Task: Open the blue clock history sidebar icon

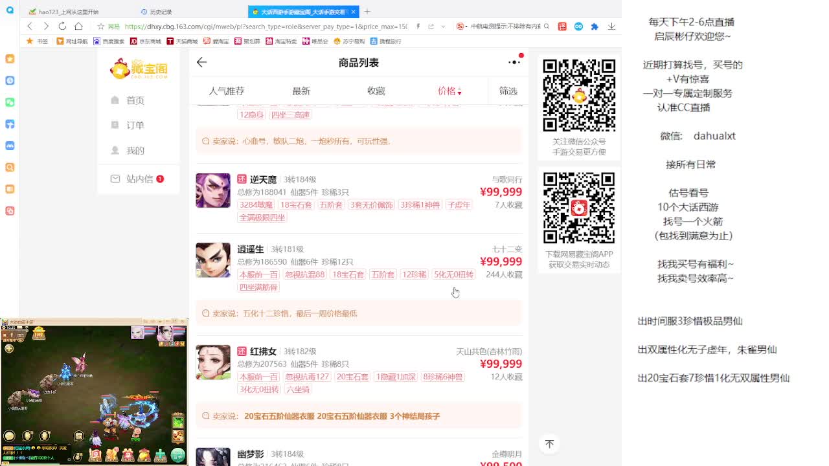Action: click(10, 80)
